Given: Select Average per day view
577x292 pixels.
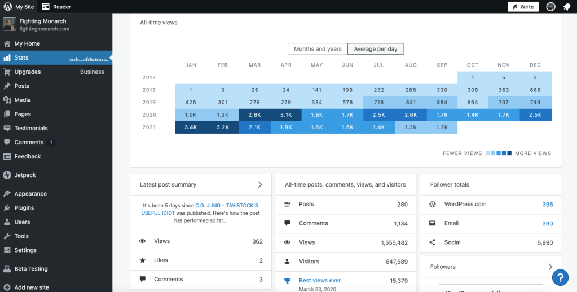Looking at the screenshot, I should click(x=376, y=49).
